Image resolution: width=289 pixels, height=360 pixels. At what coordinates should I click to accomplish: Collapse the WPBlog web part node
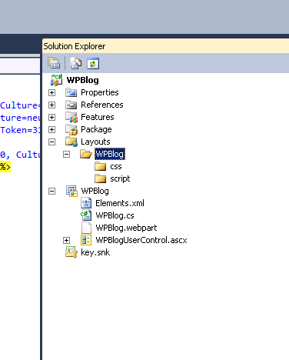click(51, 191)
